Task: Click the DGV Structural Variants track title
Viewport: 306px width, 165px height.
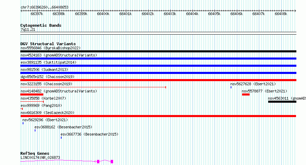Action: point(48,44)
